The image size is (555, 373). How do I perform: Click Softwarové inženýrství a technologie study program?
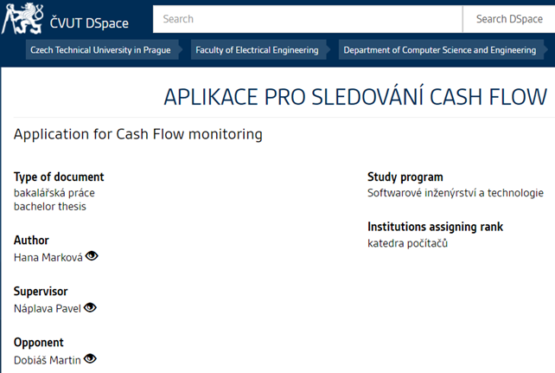point(456,193)
